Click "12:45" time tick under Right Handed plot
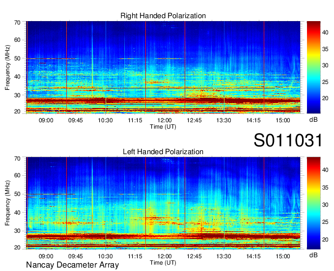Viewport: 334px width, 271px height. tap(194, 120)
